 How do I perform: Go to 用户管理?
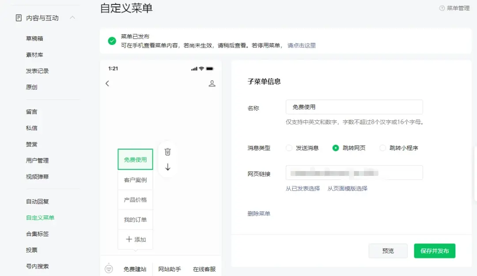[37, 160]
